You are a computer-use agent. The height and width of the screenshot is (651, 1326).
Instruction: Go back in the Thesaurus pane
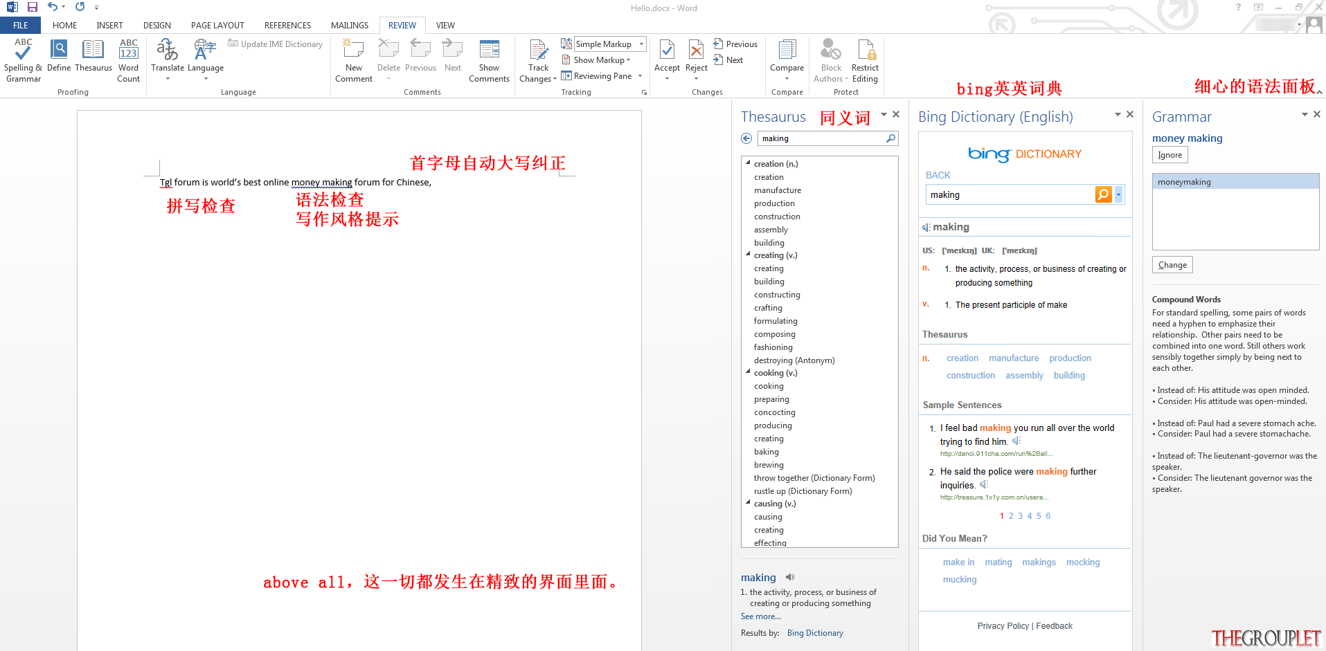(746, 138)
